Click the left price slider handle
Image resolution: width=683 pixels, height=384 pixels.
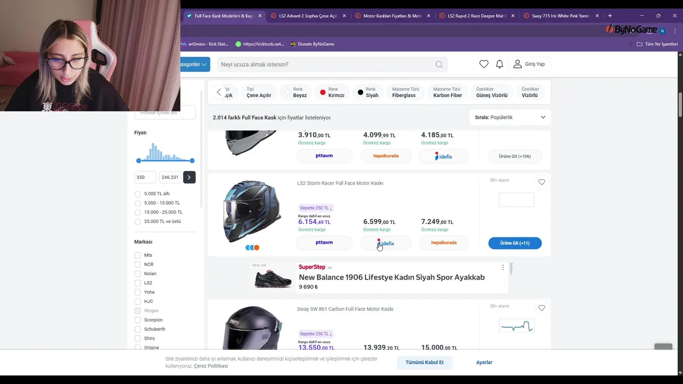click(x=139, y=161)
